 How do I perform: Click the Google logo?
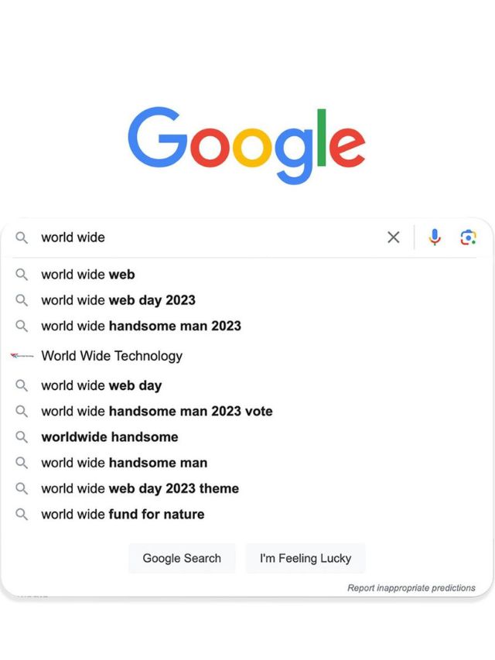(247, 142)
